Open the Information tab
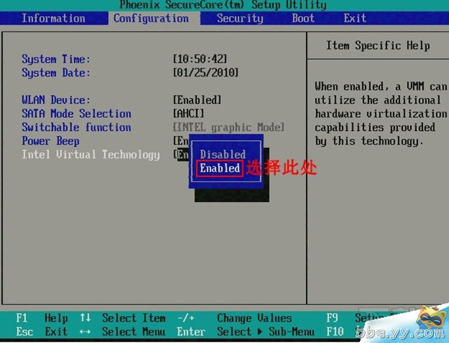 pyautogui.click(x=54, y=18)
